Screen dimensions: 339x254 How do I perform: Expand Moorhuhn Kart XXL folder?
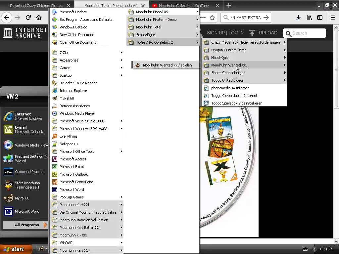86,204
